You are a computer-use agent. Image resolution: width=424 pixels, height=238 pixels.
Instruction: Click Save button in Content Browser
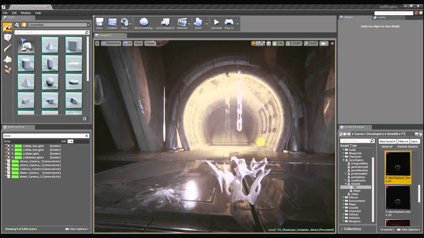414,141
